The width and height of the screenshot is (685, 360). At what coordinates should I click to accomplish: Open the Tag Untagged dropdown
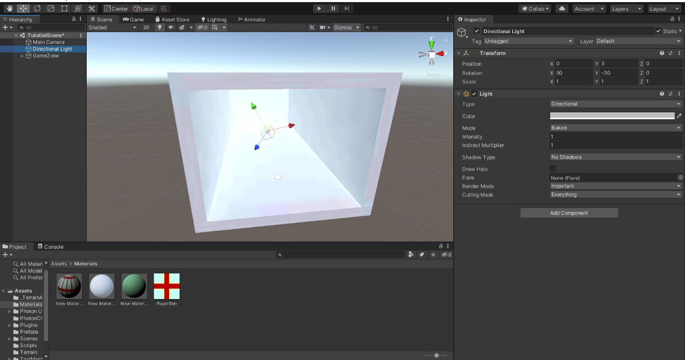click(529, 41)
